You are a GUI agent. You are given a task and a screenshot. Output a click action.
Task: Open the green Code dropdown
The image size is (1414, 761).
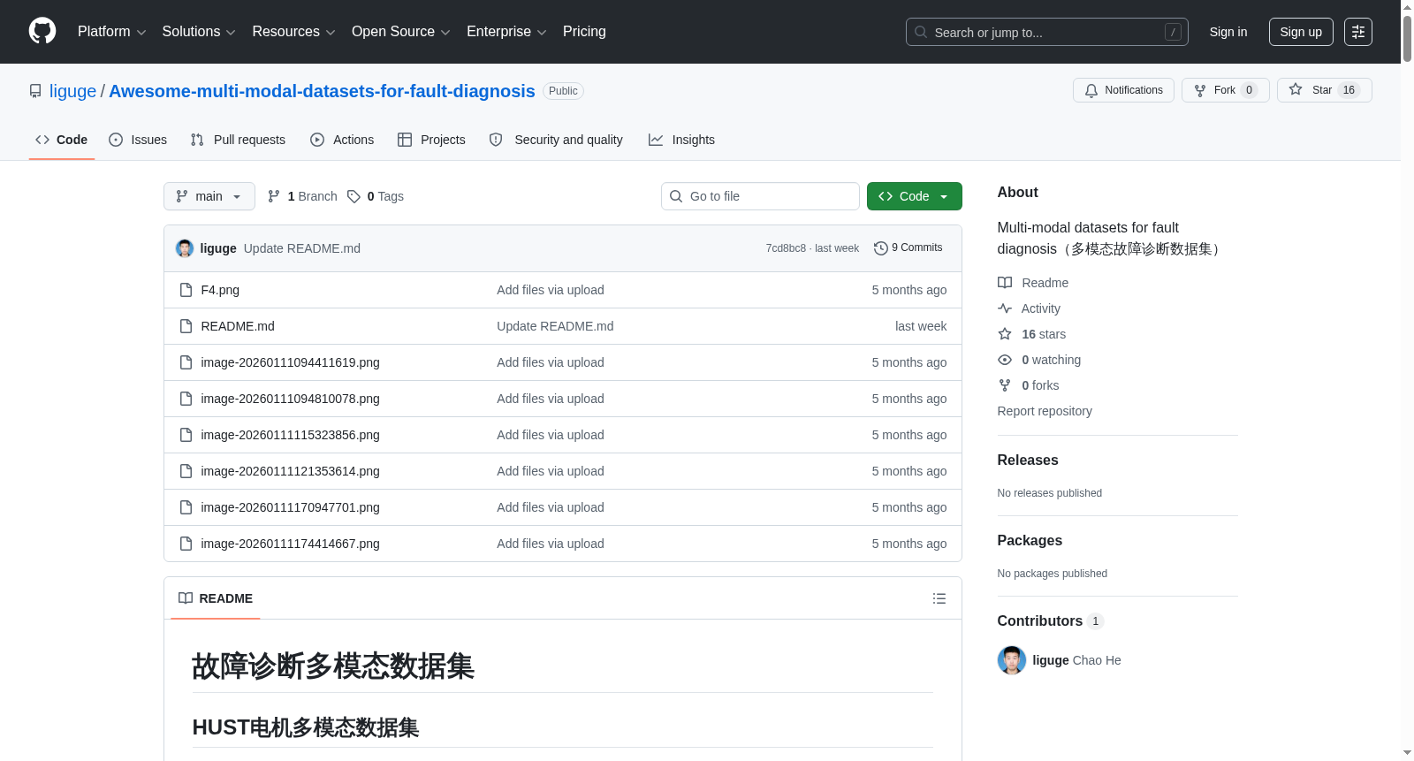915,196
